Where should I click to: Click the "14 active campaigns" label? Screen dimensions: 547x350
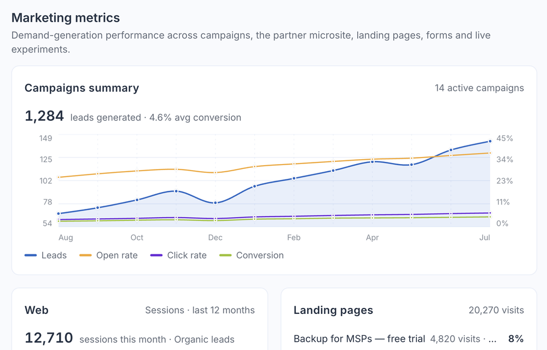click(479, 88)
